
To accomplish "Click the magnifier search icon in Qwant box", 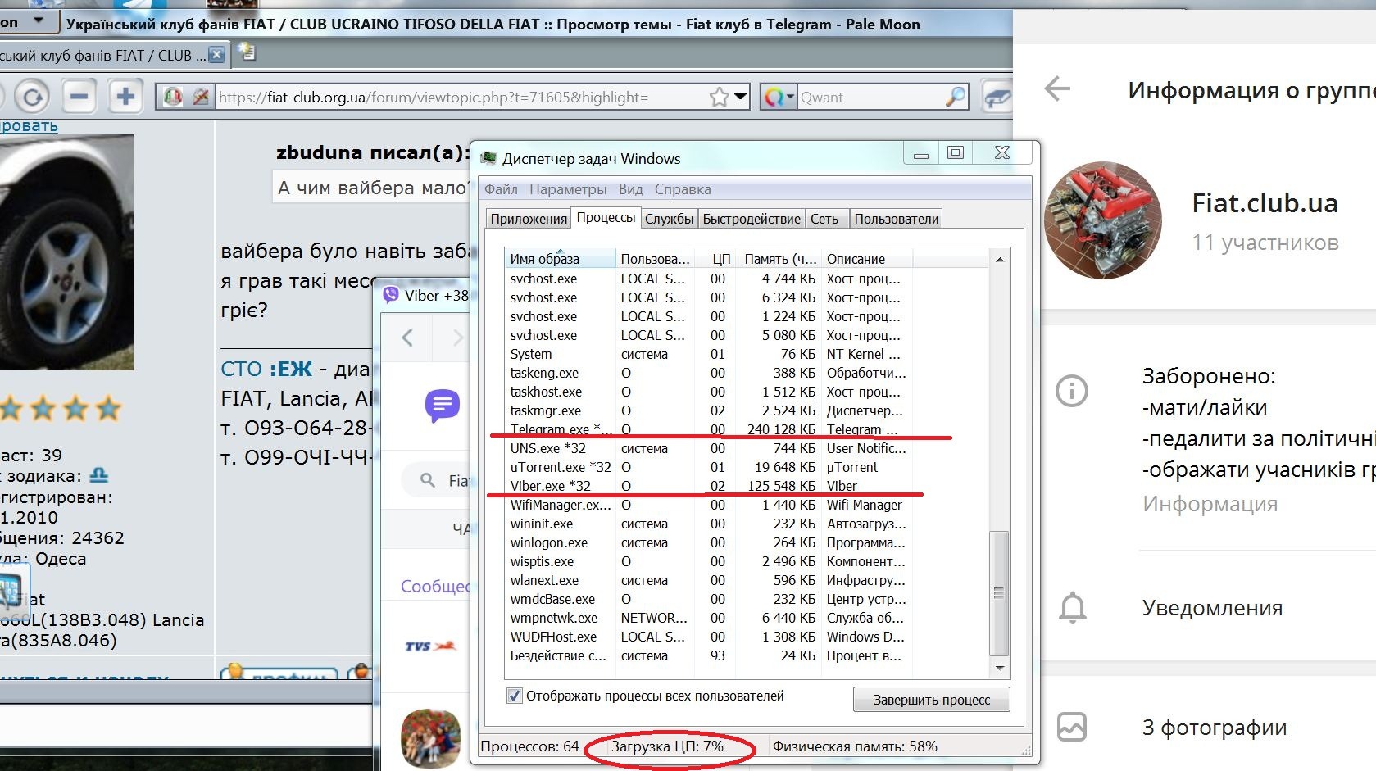I will [955, 98].
